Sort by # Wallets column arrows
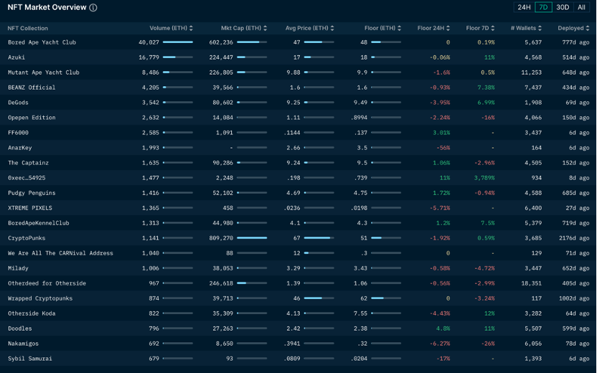 (x=540, y=29)
